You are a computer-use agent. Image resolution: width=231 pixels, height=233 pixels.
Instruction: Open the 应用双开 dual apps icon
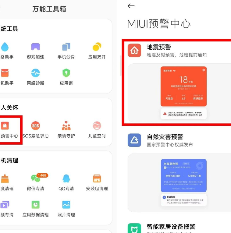[x=97, y=47]
